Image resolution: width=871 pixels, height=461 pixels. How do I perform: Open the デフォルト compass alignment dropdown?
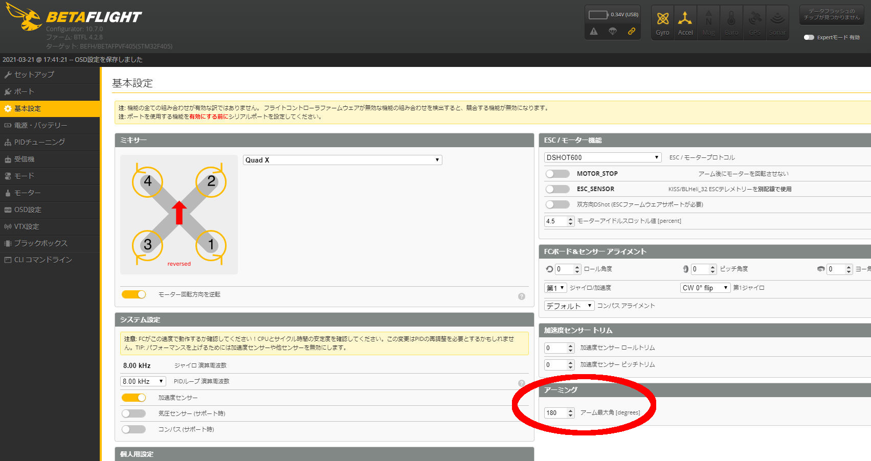(x=569, y=306)
